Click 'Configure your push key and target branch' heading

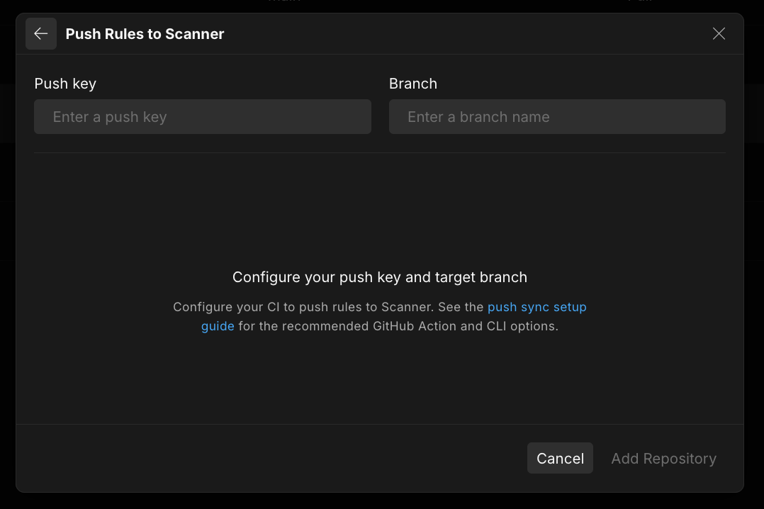coord(380,277)
